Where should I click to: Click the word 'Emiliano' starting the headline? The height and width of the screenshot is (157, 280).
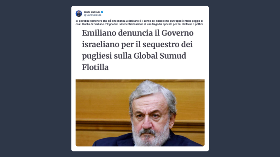pos(99,33)
